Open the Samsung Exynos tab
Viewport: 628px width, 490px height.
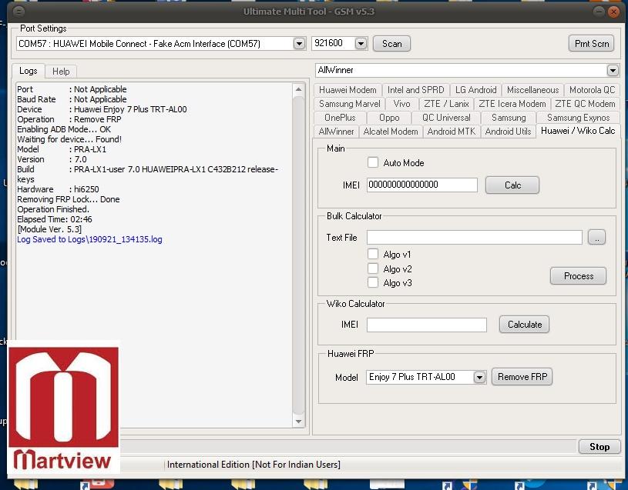point(579,118)
